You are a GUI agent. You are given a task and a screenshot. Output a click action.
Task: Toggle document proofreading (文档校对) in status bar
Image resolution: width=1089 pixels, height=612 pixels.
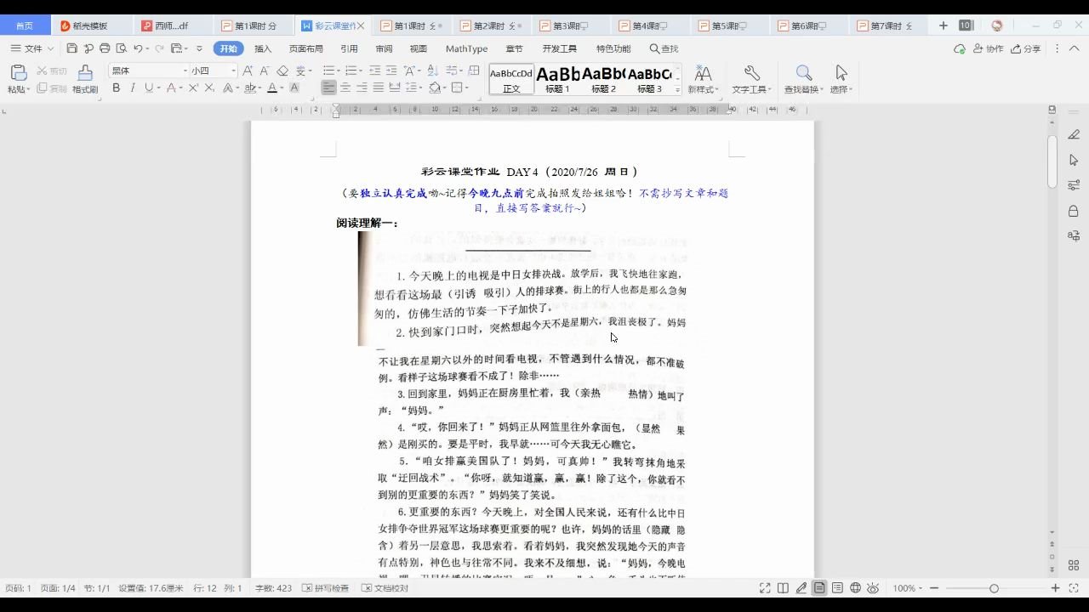[385, 588]
